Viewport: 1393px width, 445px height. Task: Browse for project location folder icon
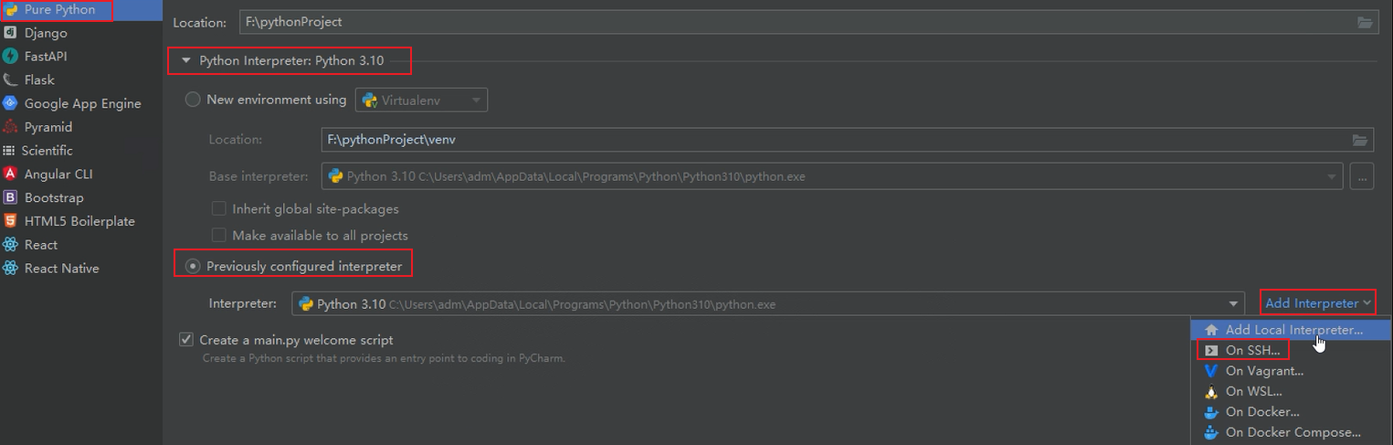pyautogui.click(x=1365, y=22)
